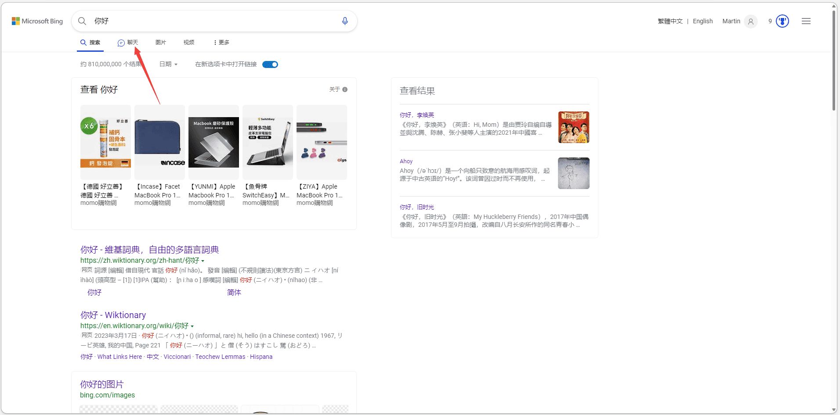
Task: Click the microphone voice search icon
Action: pos(345,21)
